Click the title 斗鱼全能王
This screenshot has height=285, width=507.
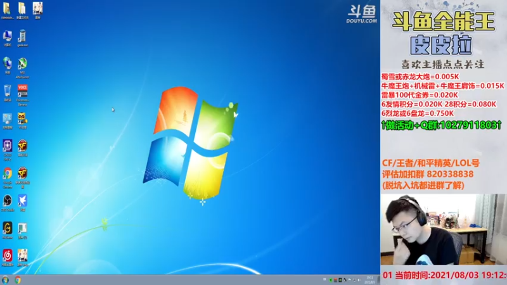(x=443, y=22)
